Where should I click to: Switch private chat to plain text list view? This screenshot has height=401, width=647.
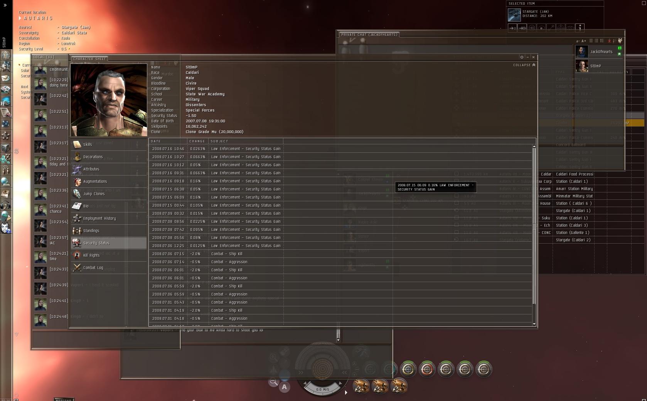(591, 41)
